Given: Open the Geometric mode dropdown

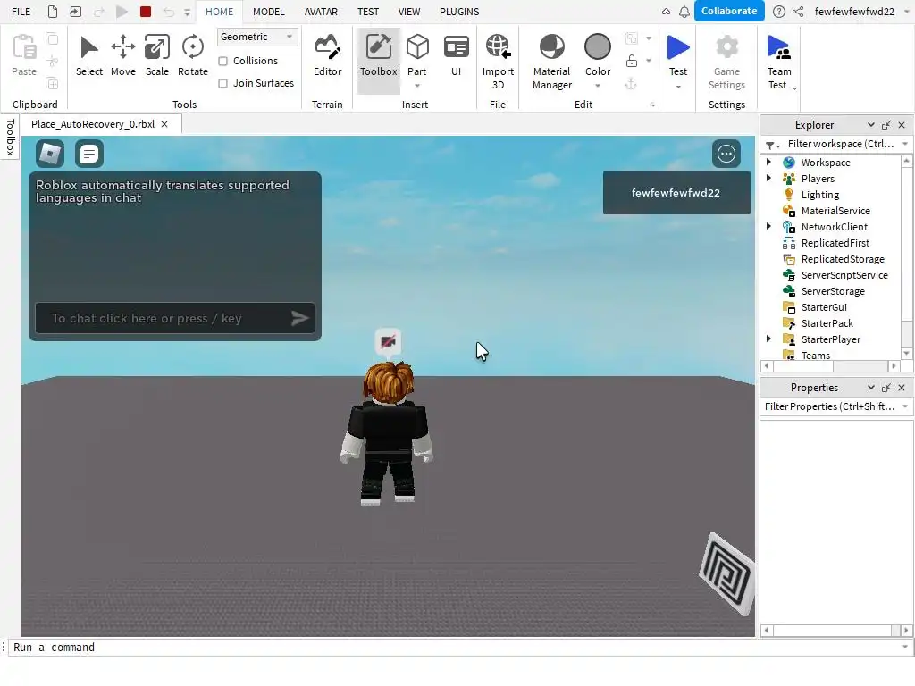Looking at the screenshot, I should tap(256, 37).
